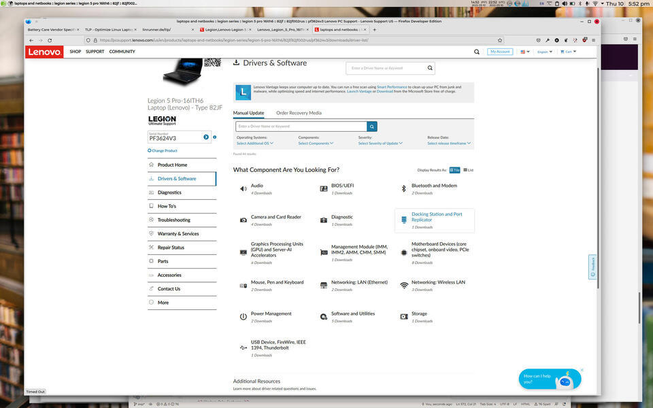Click the Change Product link
Viewport: 653px width, 408px height.
pos(163,151)
